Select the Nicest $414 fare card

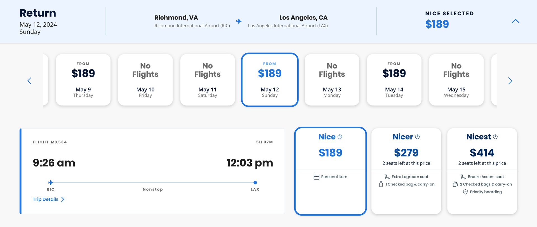click(482, 171)
